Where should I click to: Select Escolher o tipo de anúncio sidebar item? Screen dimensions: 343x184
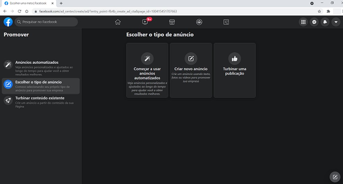(x=41, y=86)
